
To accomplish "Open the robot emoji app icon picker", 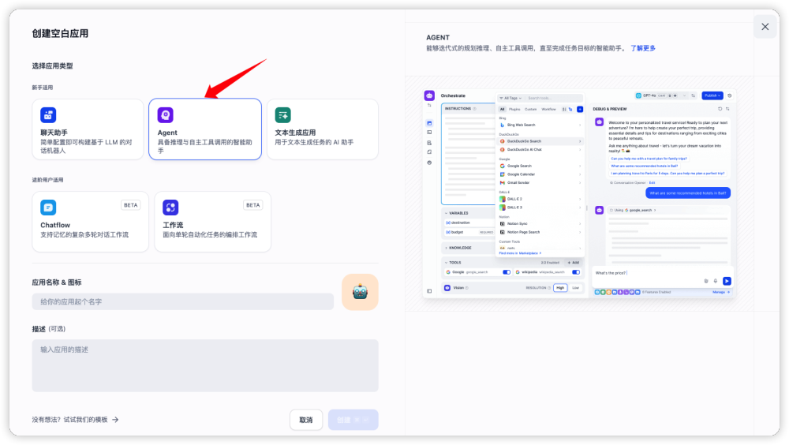I will click(360, 292).
